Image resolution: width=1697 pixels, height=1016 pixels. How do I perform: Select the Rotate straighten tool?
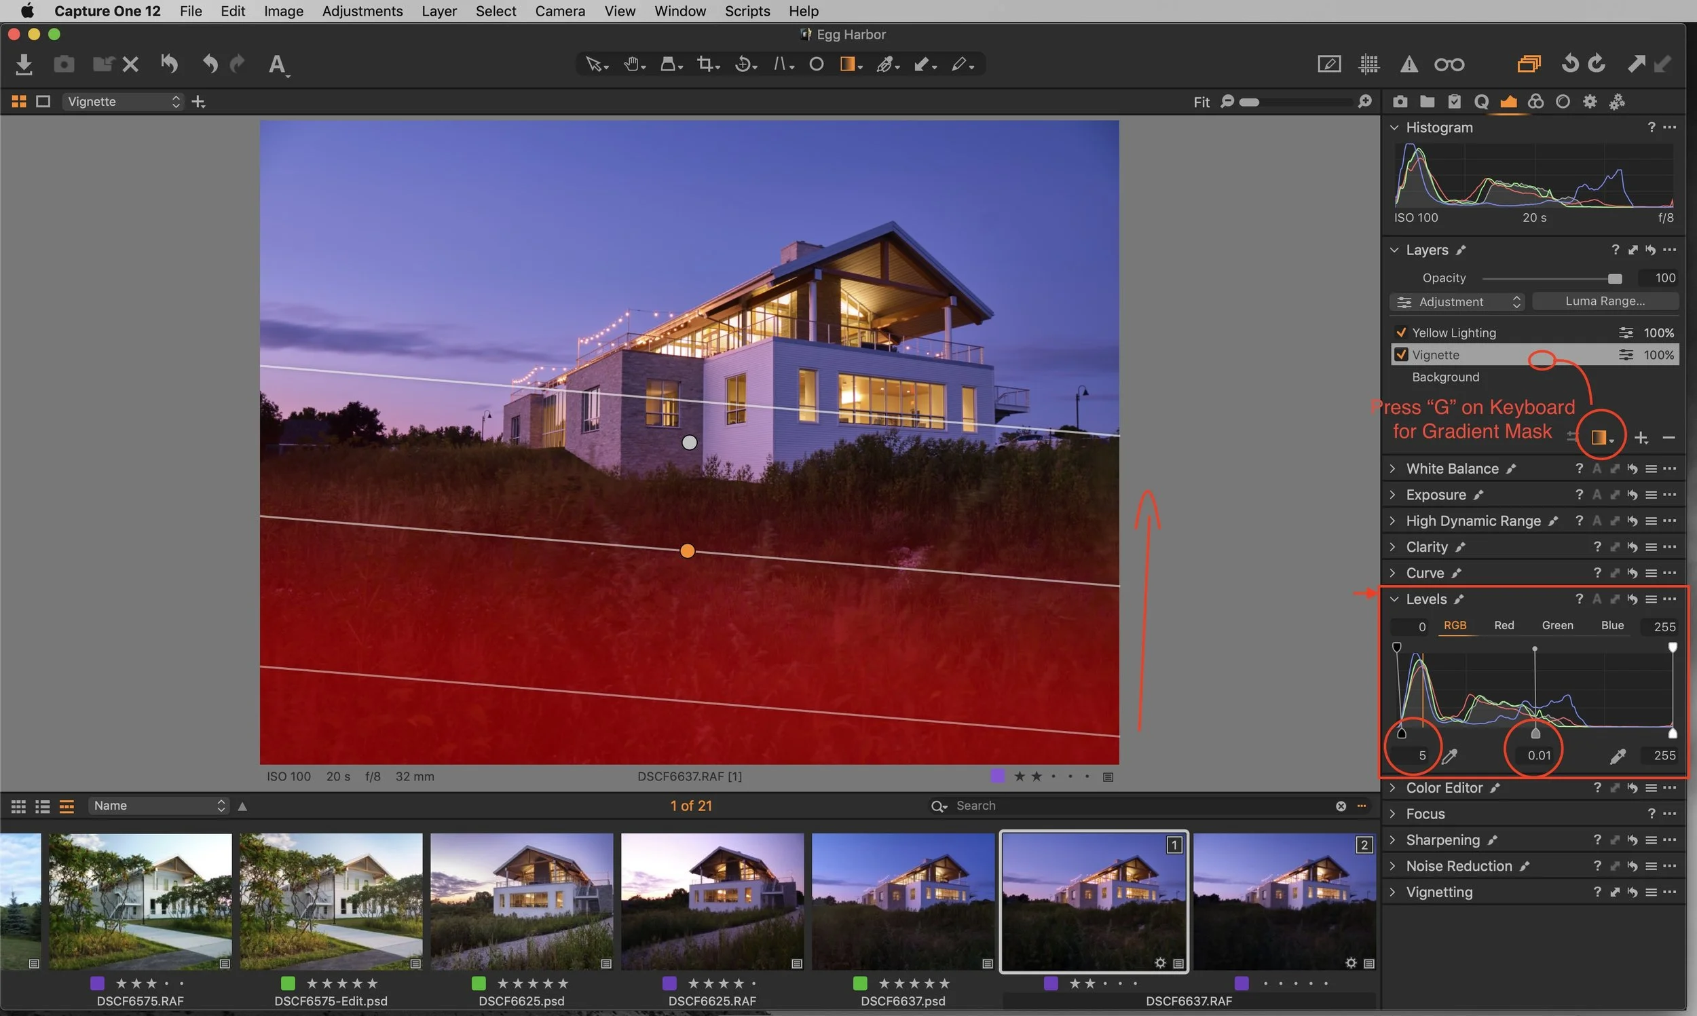click(x=745, y=64)
